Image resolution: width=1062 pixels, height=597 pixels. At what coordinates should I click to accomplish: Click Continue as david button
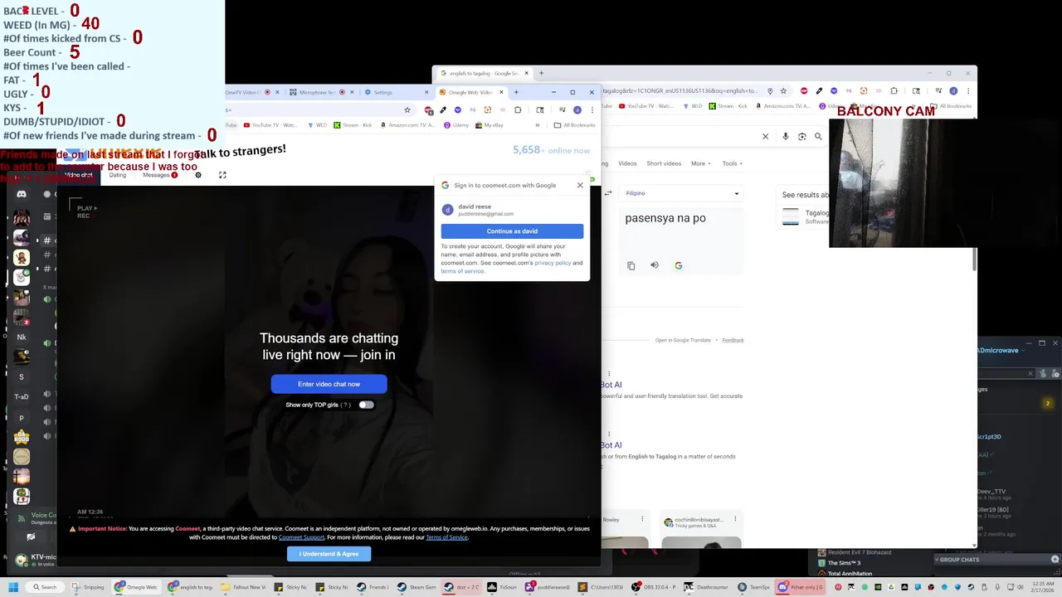[x=512, y=231]
